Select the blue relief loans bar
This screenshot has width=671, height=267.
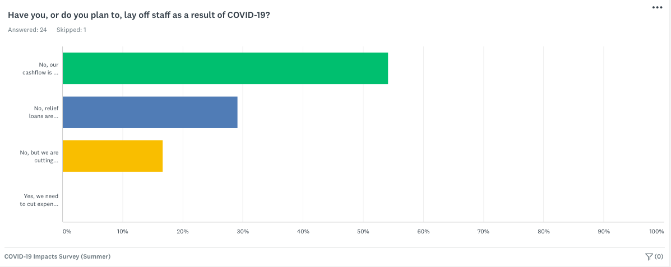coord(150,113)
